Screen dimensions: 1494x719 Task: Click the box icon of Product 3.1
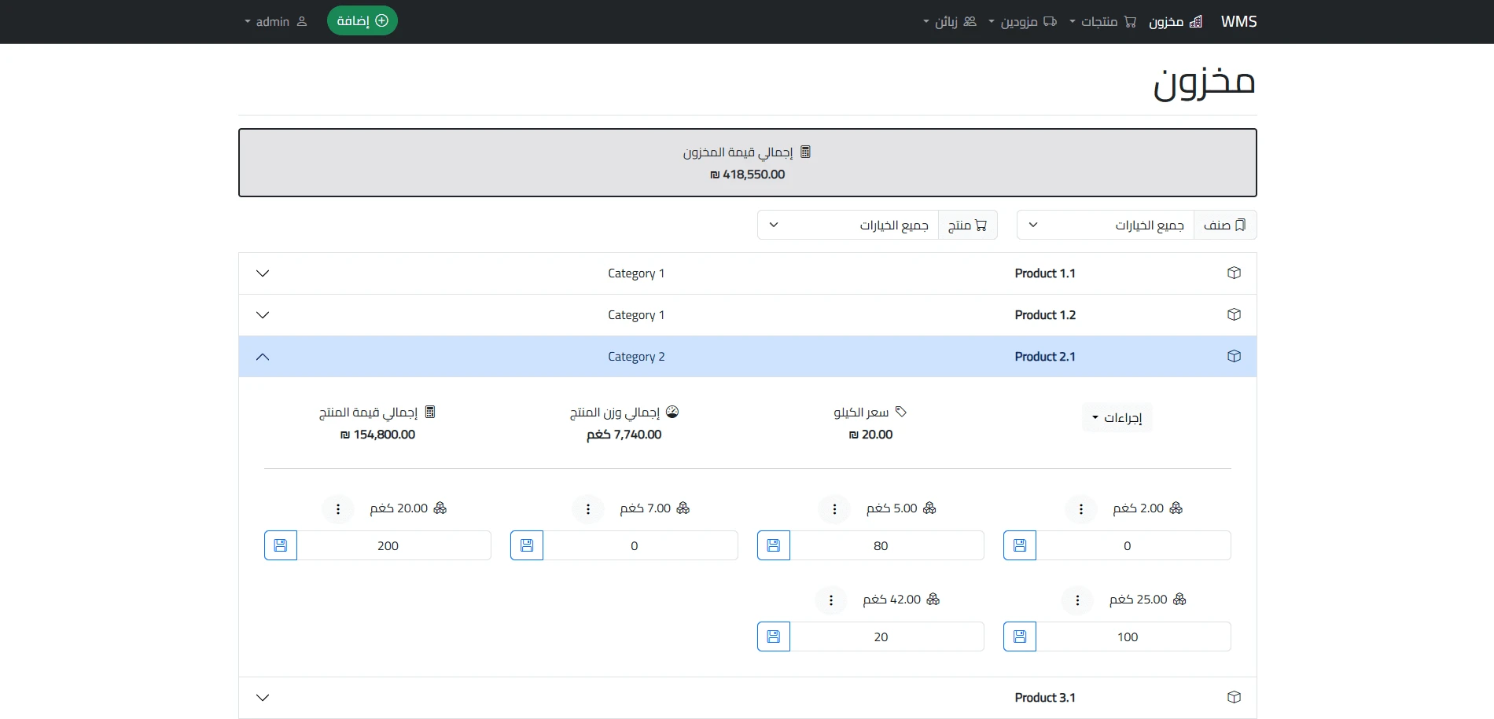tap(1234, 697)
